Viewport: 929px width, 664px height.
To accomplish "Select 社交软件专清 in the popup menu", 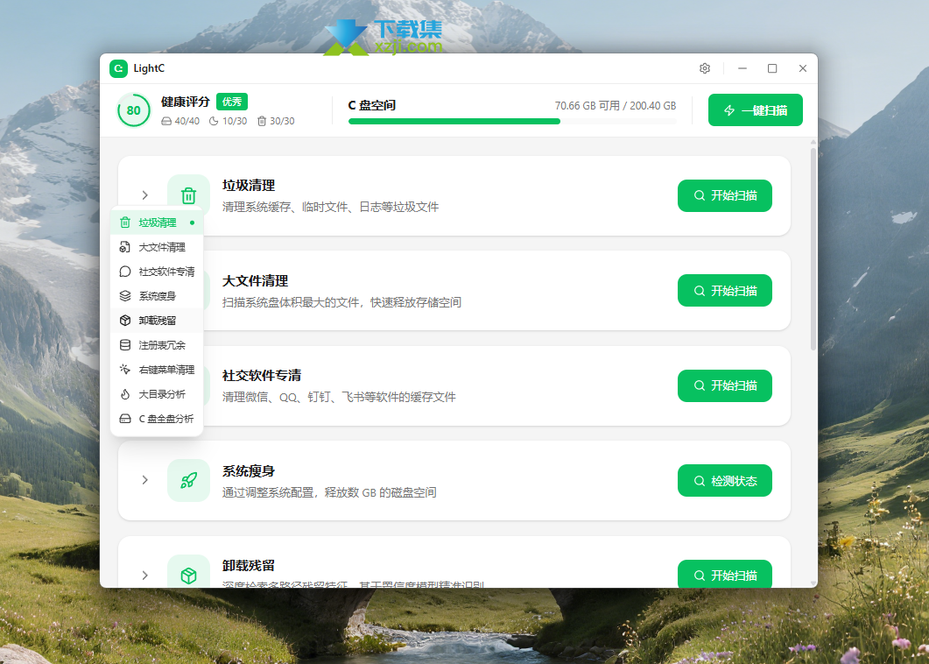I will tap(157, 272).
